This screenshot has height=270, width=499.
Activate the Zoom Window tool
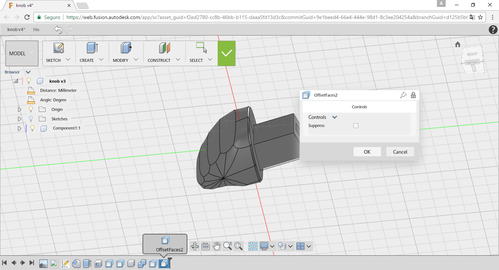239,246
